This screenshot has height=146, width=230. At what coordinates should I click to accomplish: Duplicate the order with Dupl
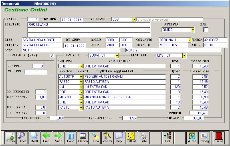(x=119, y=137)
